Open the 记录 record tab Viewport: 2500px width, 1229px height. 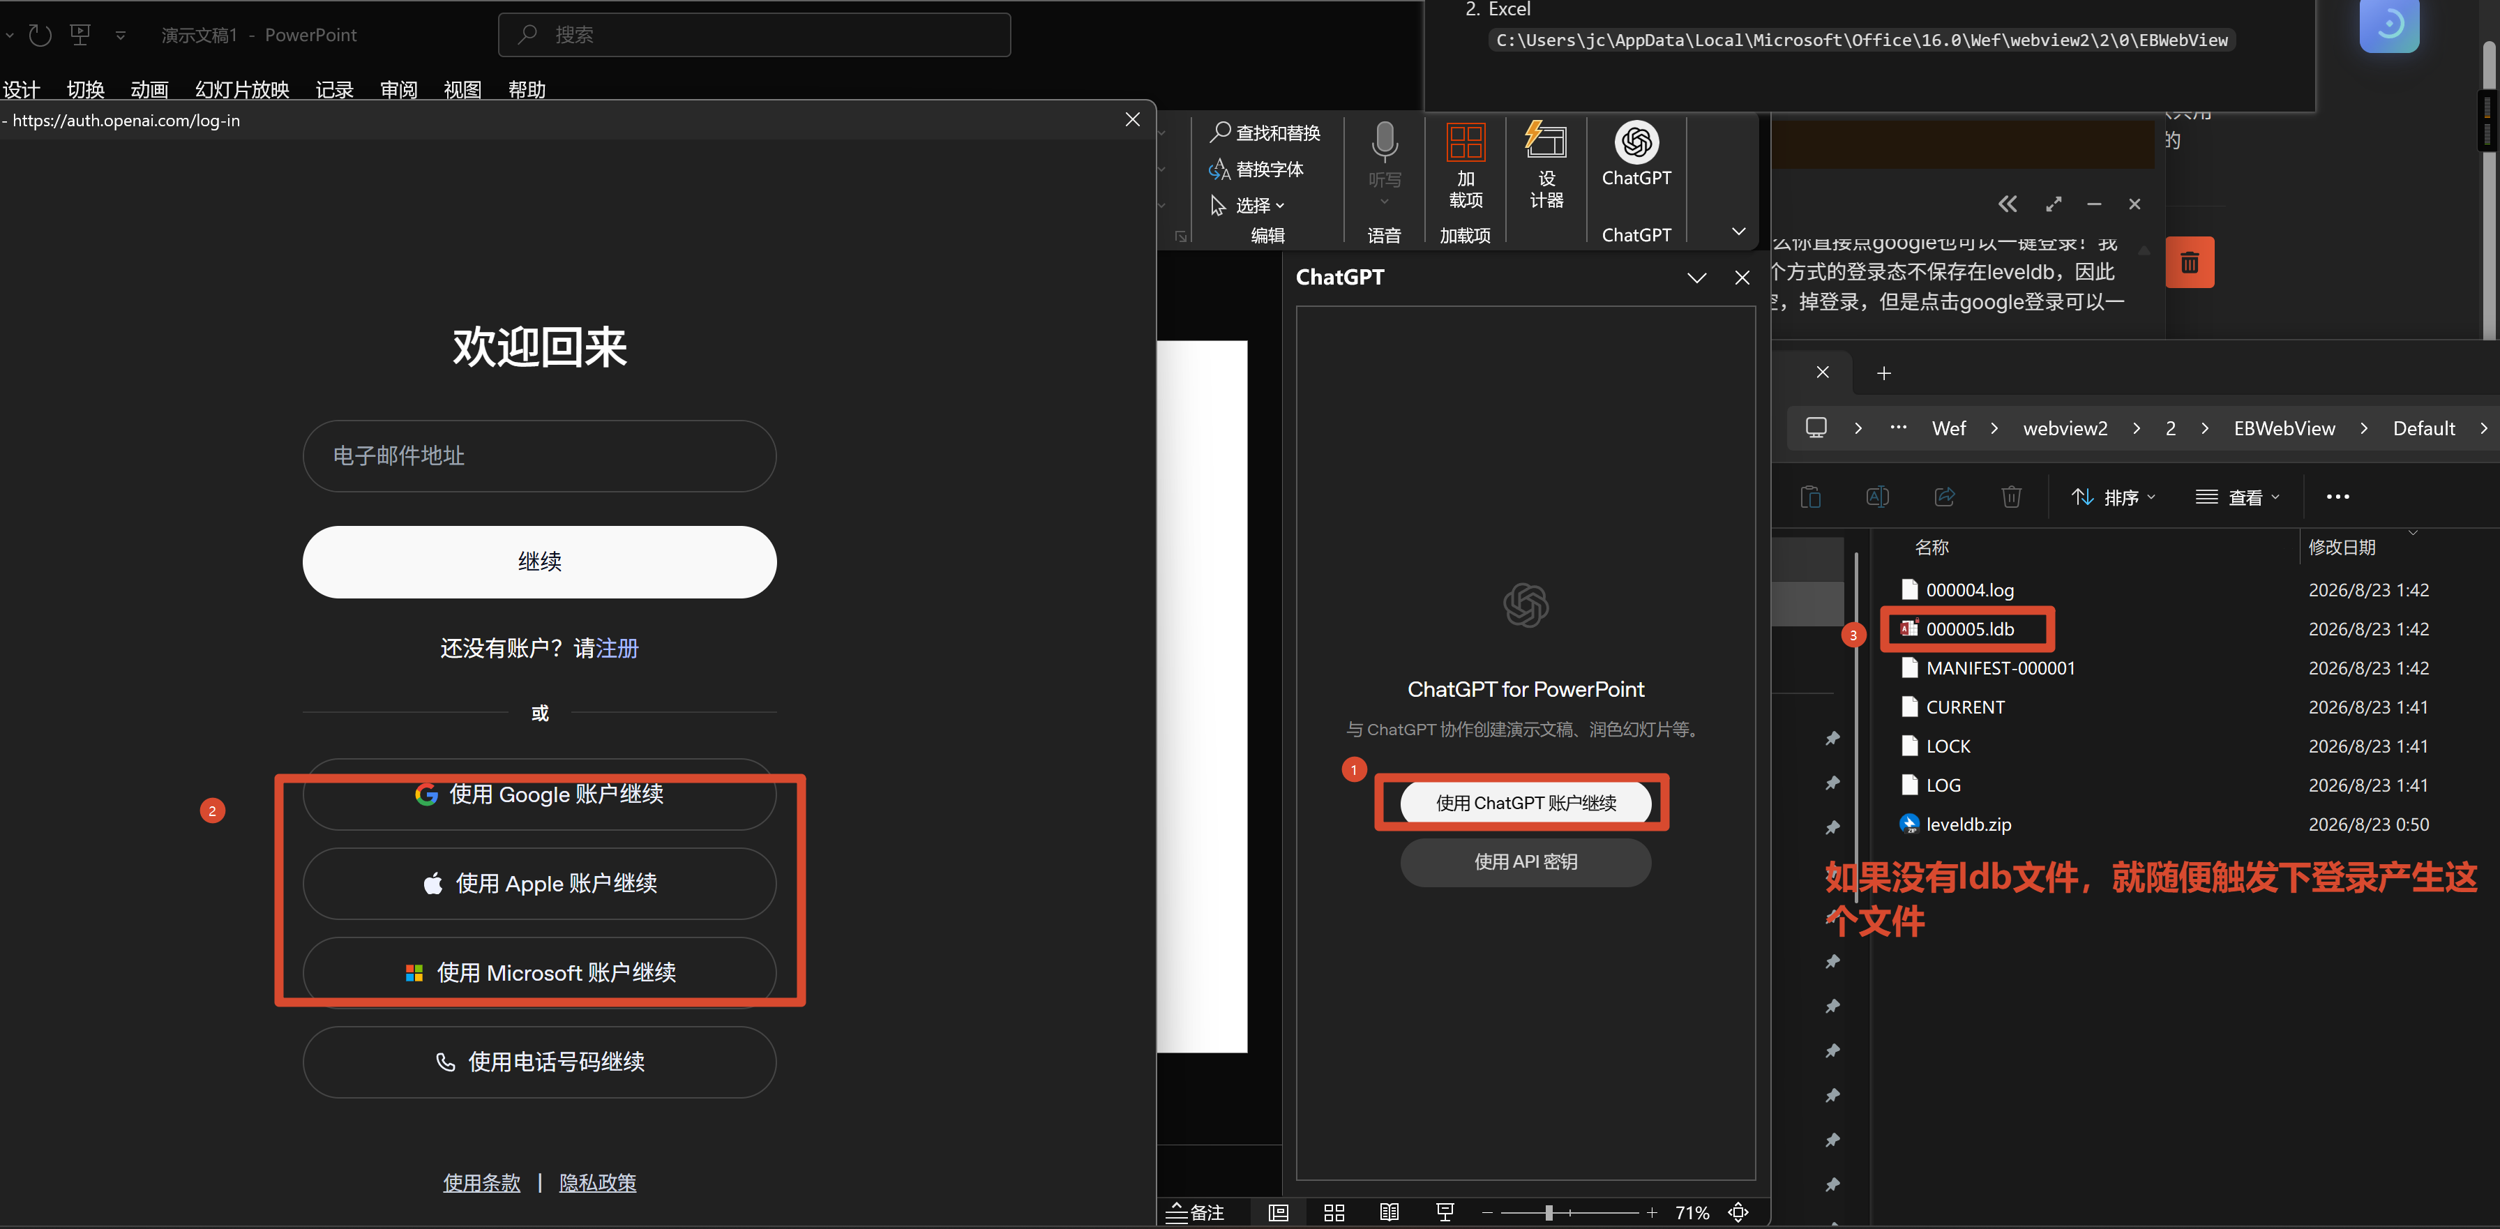[x=335, y=89]
